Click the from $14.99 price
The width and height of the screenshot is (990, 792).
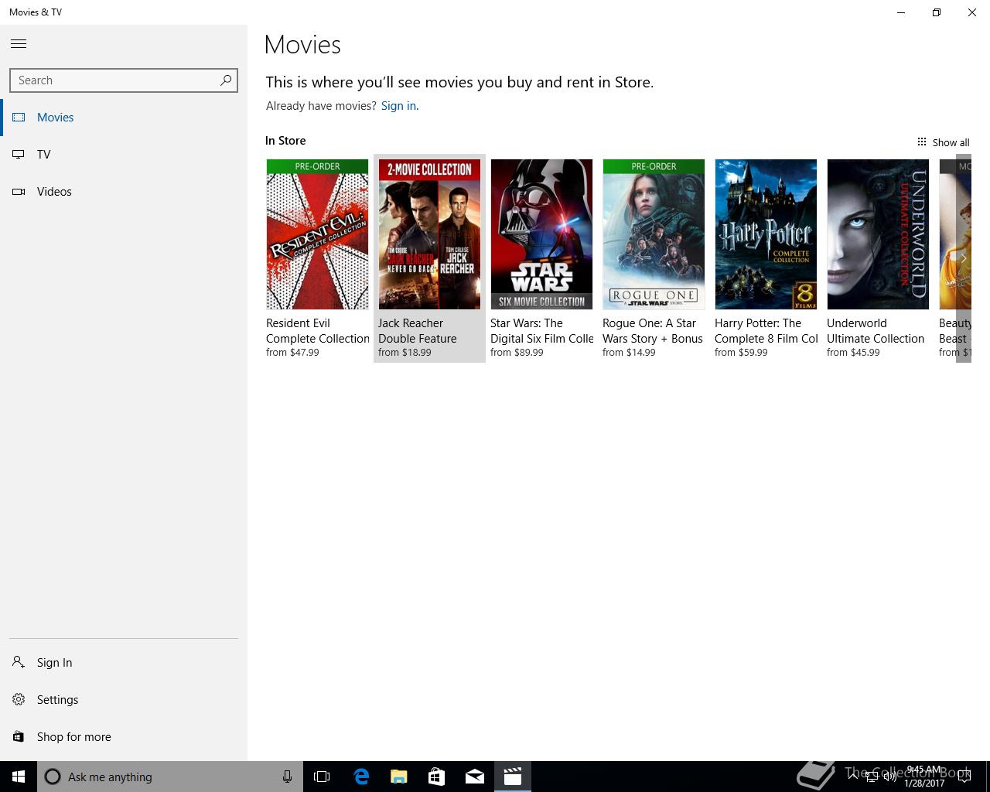click(629, 353)
